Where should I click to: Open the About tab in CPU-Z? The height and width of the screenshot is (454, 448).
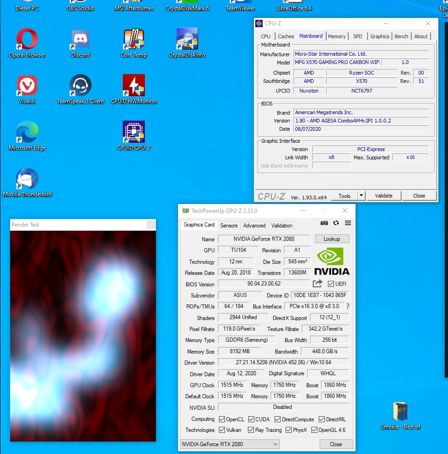click(x=421, y=36)
